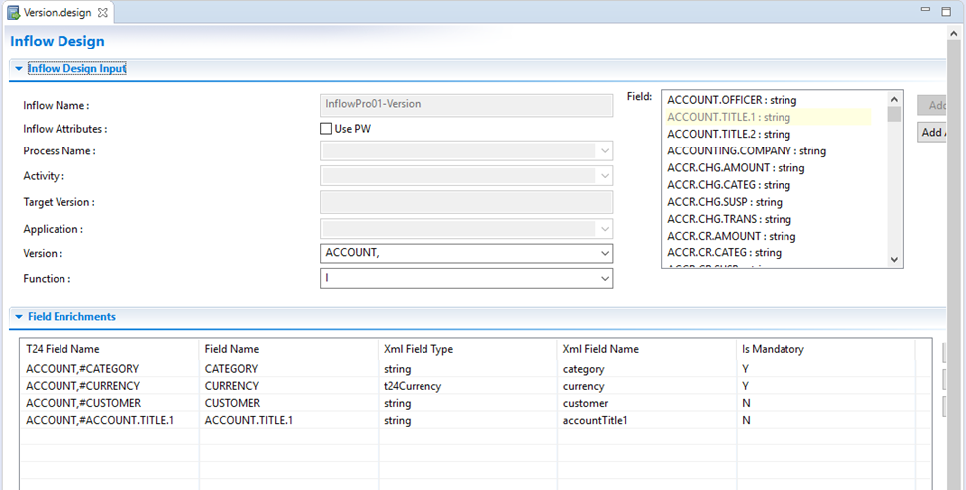Image resolution: width=966 pixels, height=490 pixels.
Task: Click the Field list scroll-up arrow
Action: [894, 99]
